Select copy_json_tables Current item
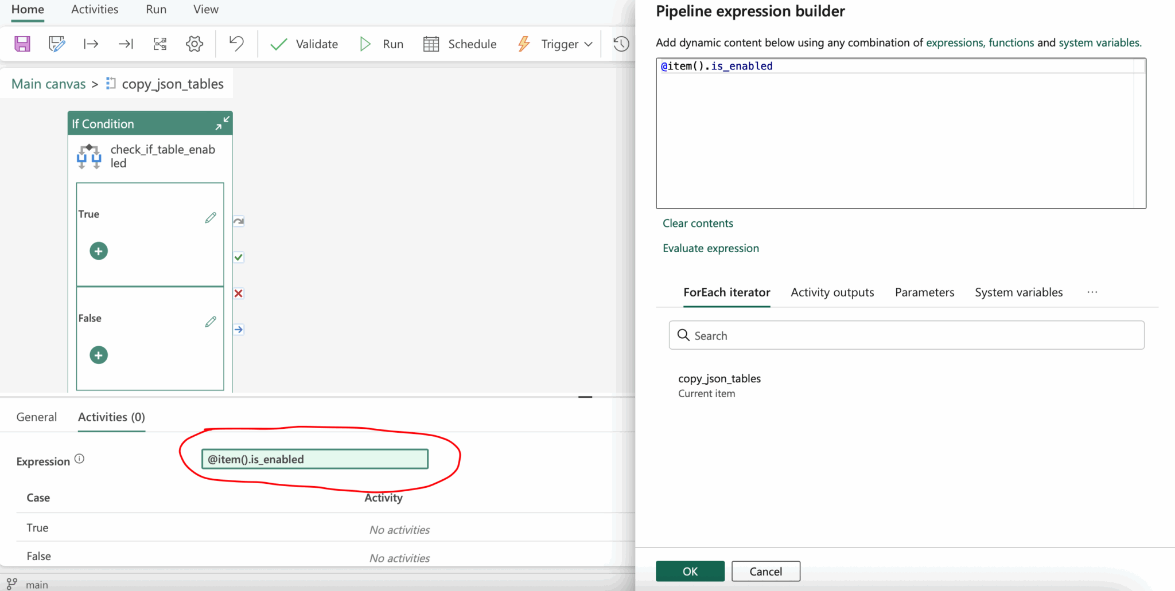1175x591 pixels. 719,386
